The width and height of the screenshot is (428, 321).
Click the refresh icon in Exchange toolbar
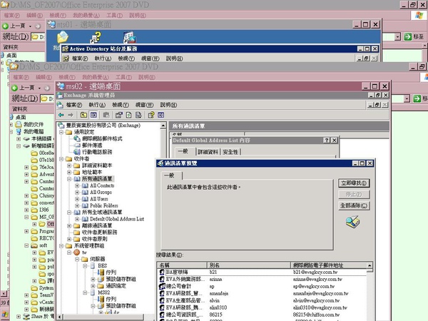128,115
